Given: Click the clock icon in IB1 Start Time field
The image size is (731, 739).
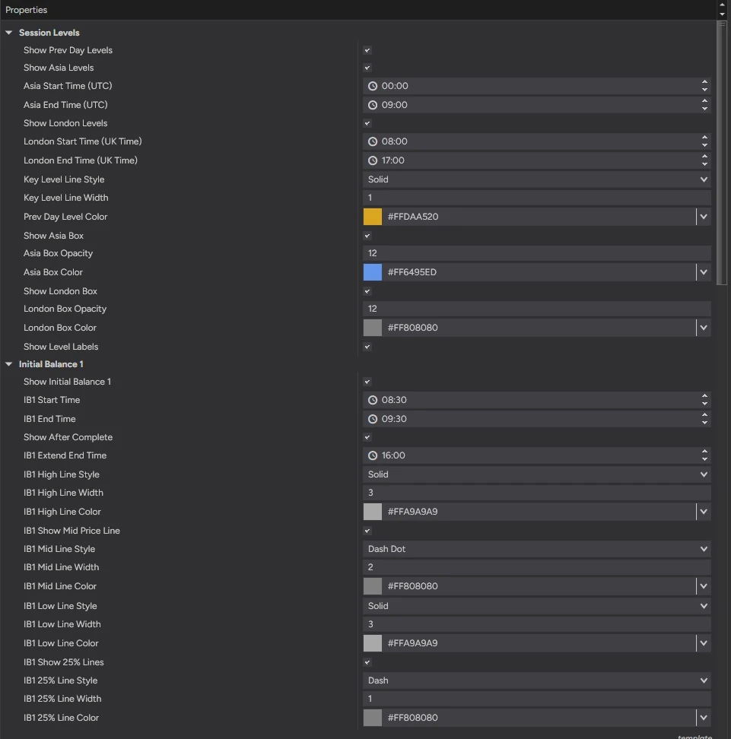Looking at the screenshot, I should (373, 400).
